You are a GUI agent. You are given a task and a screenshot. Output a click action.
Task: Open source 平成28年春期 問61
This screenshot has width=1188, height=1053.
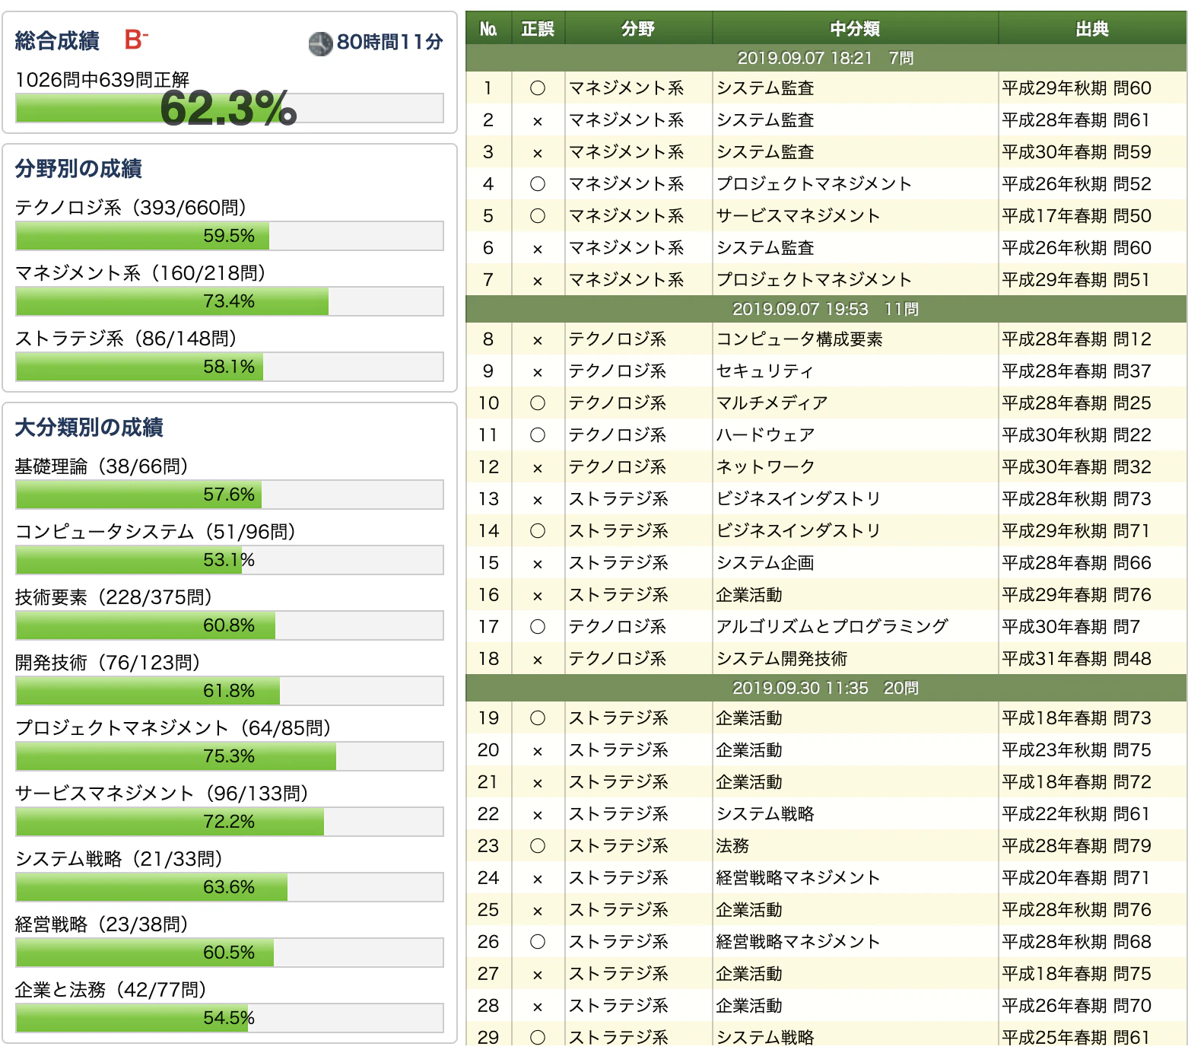1076,120
